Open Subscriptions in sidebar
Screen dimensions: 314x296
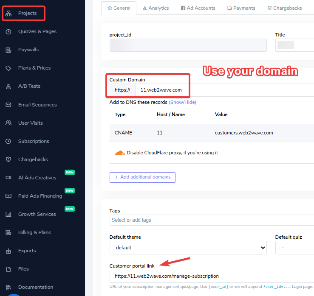(x=34, y=141)
